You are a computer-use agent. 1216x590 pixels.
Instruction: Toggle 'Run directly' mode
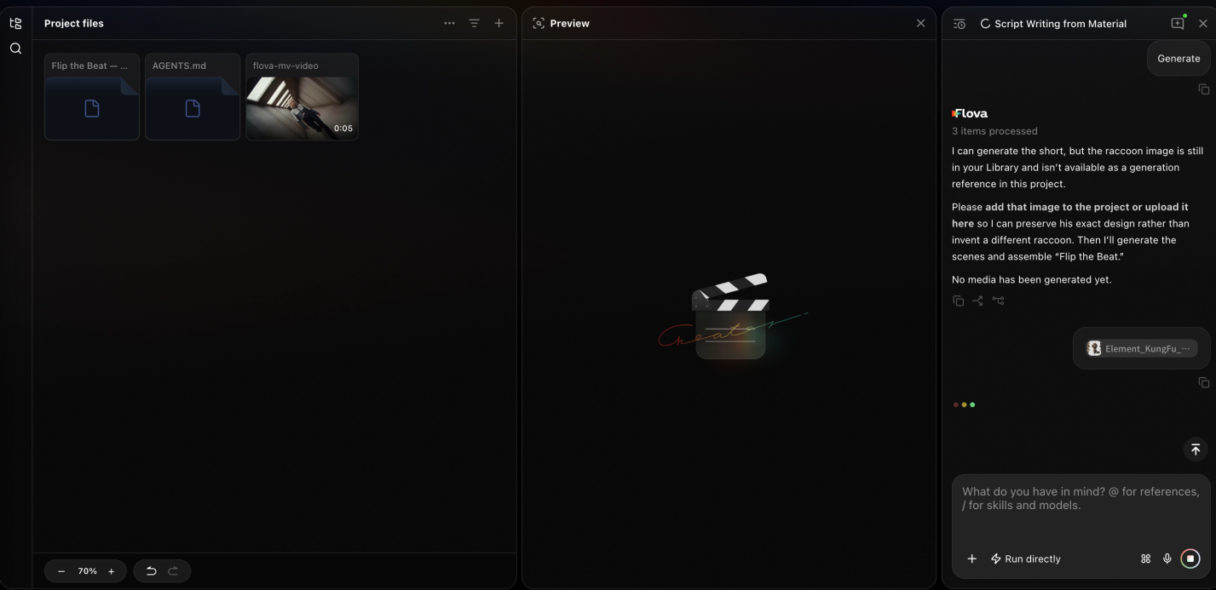click(1026, 558)
